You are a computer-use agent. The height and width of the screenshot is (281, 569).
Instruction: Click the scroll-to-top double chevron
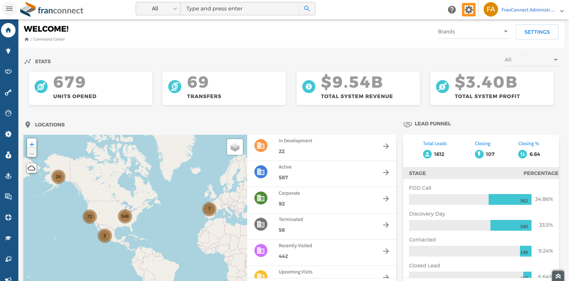[558, 276]
